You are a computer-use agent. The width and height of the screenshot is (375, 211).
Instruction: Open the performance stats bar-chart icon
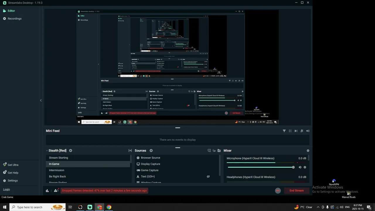[47, 191]
